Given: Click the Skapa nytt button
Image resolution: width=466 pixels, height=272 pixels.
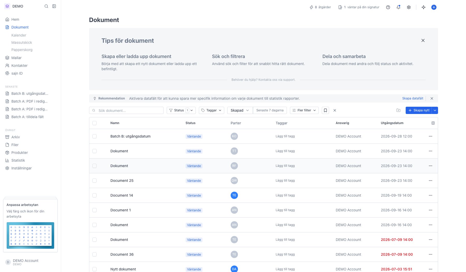Looking at the screenshot, I should click(419, 110).
